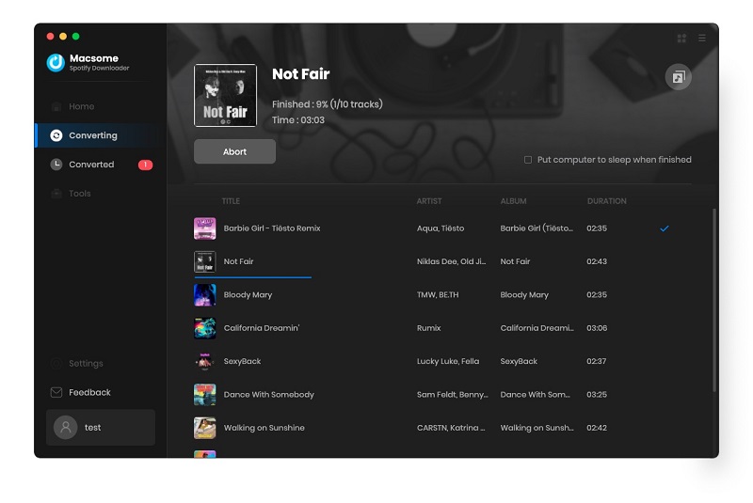
Task: Click the DURATION column header
Action: [x=606, y=201]
